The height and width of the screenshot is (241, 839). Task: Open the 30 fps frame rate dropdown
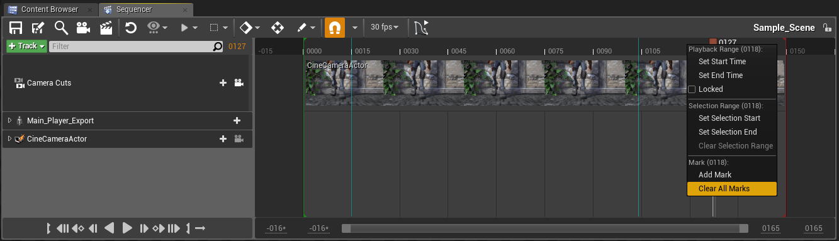point(385,27)
